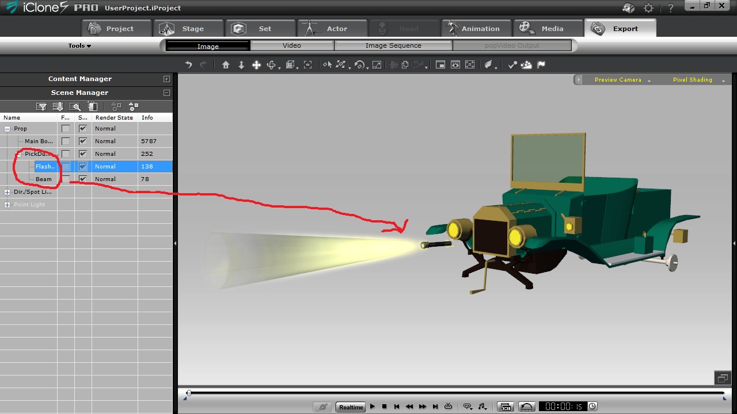Open the Preferences gear icon
737x414 pixels.
[649, 8]
